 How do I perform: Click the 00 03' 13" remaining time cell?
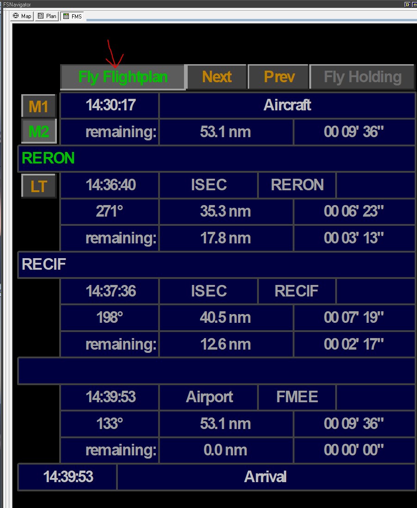[x=354, y=238]
